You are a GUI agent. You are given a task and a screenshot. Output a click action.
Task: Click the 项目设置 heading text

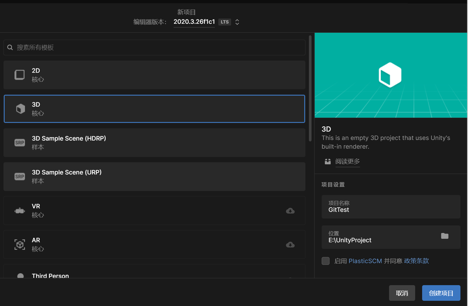pos(333,185)
